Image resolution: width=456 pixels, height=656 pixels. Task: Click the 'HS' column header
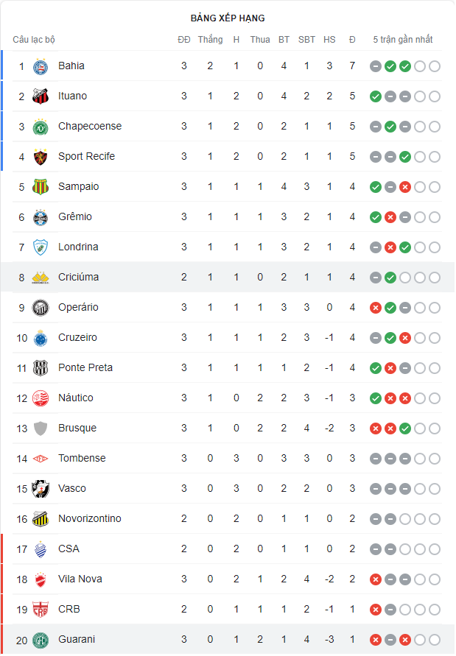[x=329, y=40]
